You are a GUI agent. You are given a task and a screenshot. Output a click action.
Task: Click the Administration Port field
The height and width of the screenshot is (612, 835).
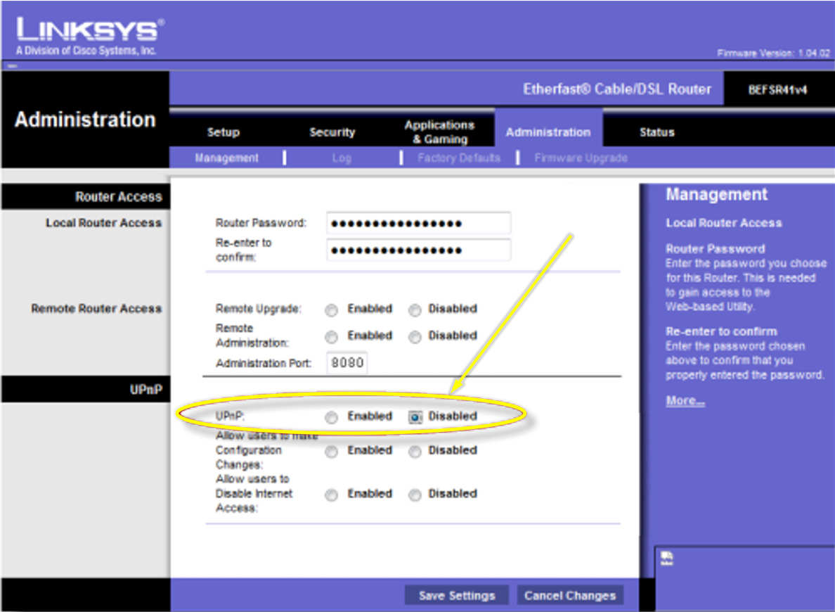point(347,362)
